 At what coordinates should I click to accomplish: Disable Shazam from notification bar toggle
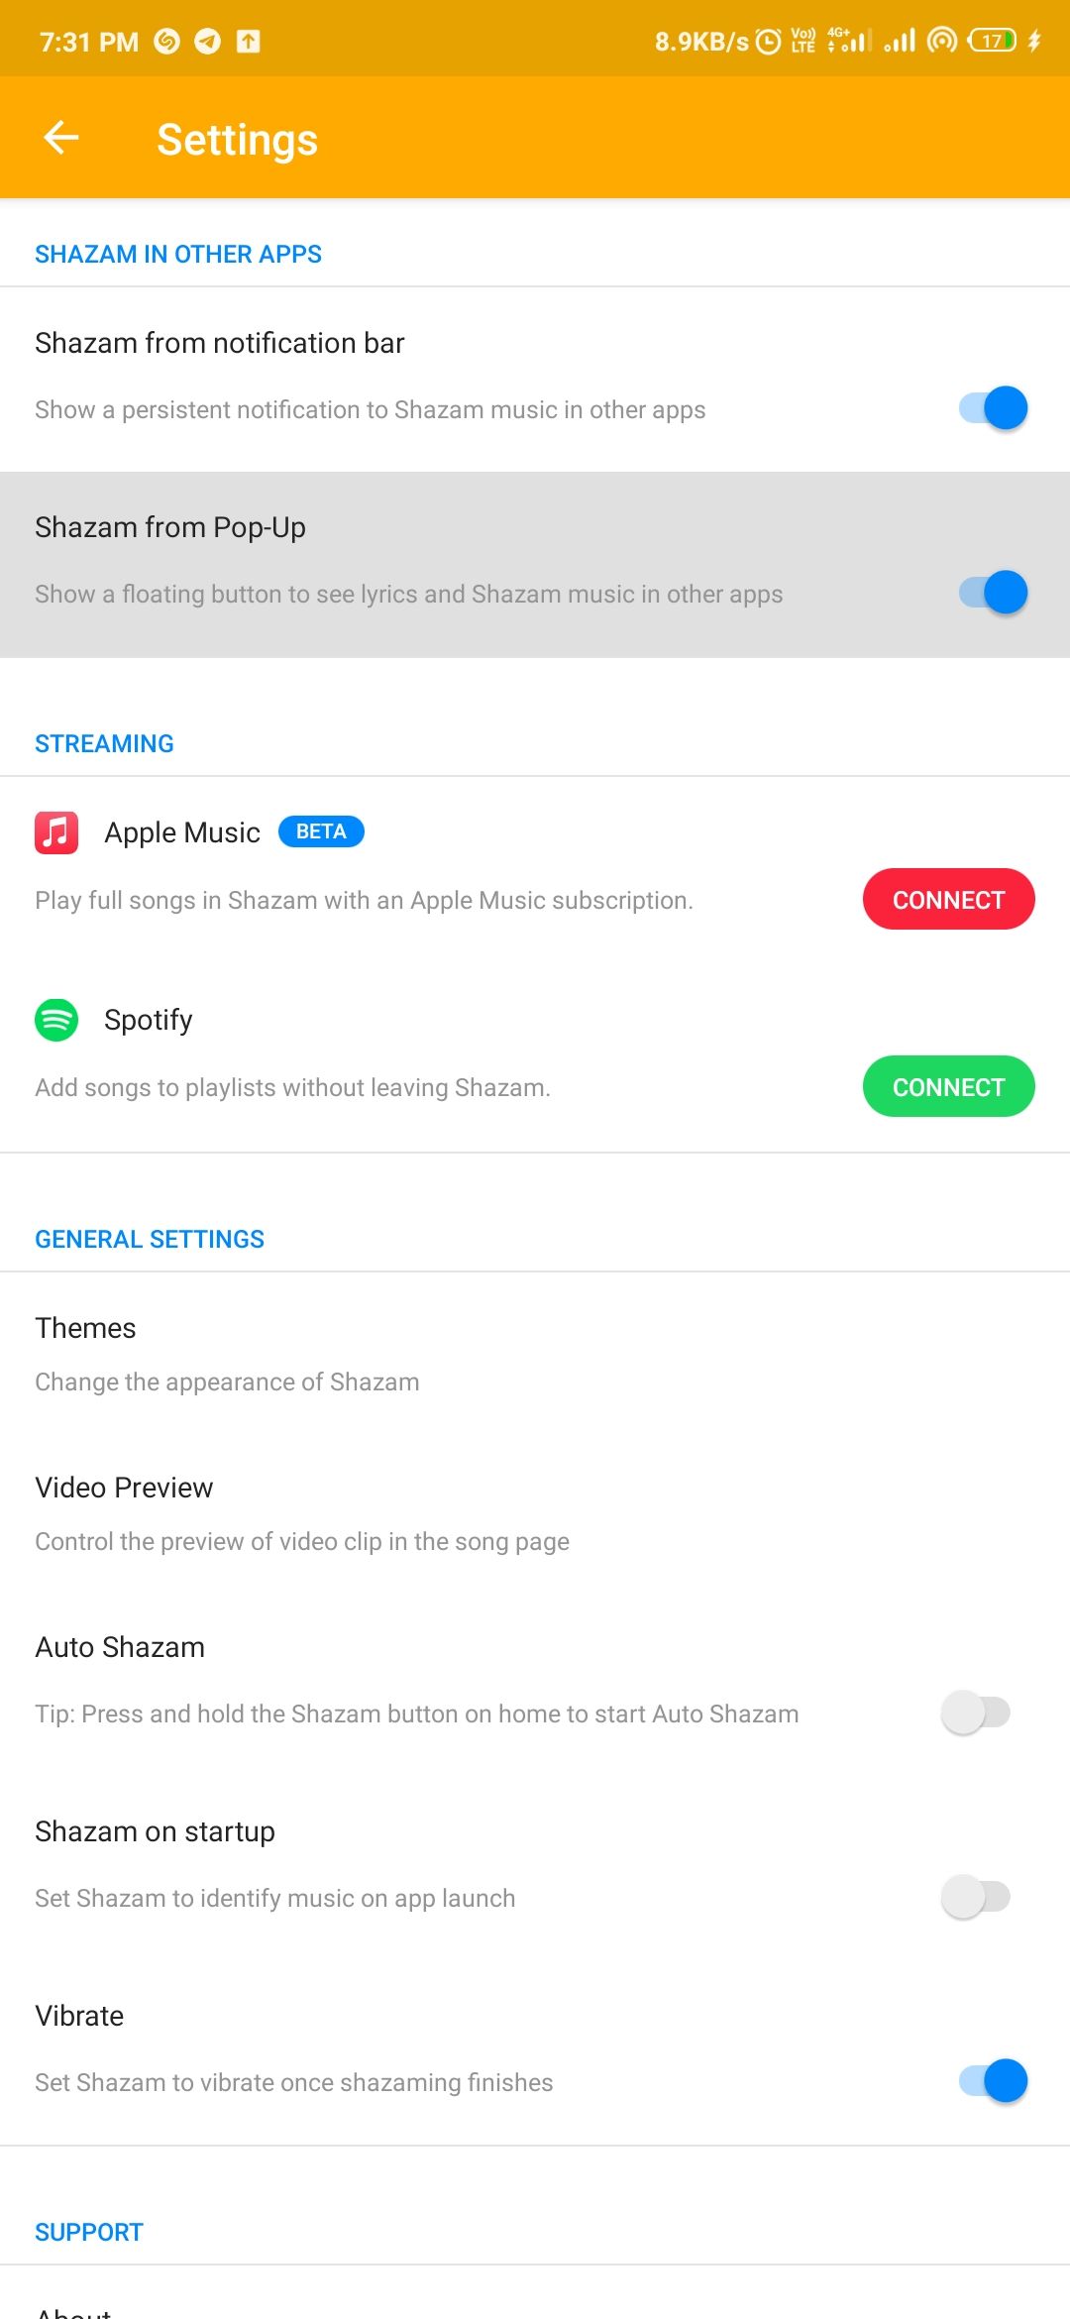point(993,408)
